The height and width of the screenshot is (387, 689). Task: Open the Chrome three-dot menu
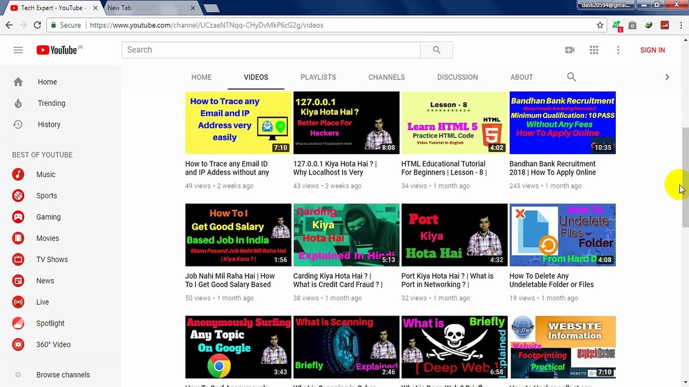680,25
